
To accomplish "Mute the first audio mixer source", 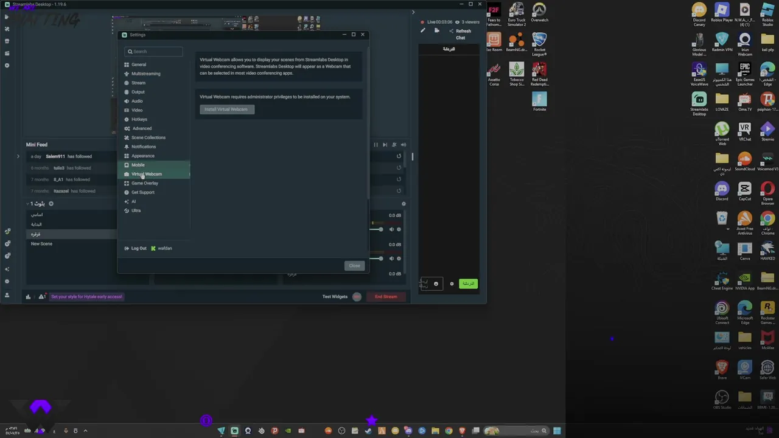I will 391,229.
